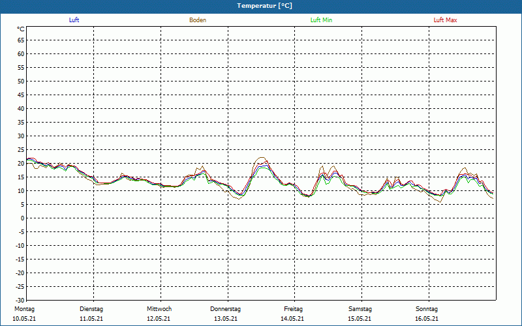Select the 55 value on the y-axis
The image size is (522, 326).
tap(21, 68)
